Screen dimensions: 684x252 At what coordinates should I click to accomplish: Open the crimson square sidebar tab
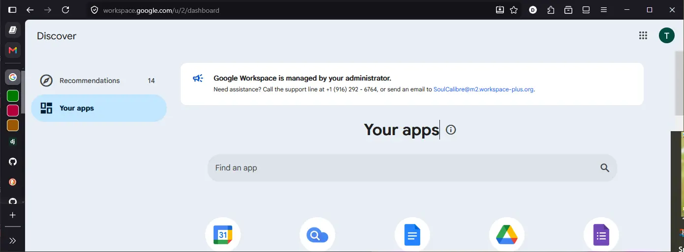tap(13, 111)
